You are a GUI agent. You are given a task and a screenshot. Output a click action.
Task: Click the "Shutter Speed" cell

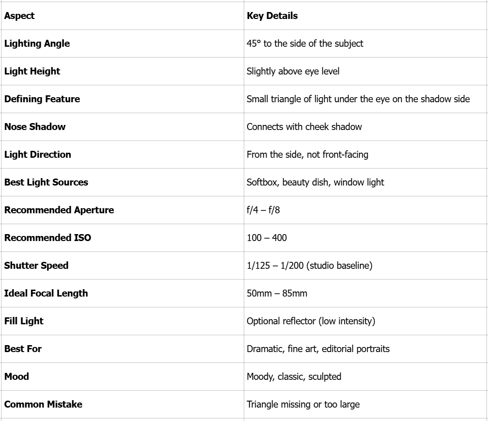36,266
